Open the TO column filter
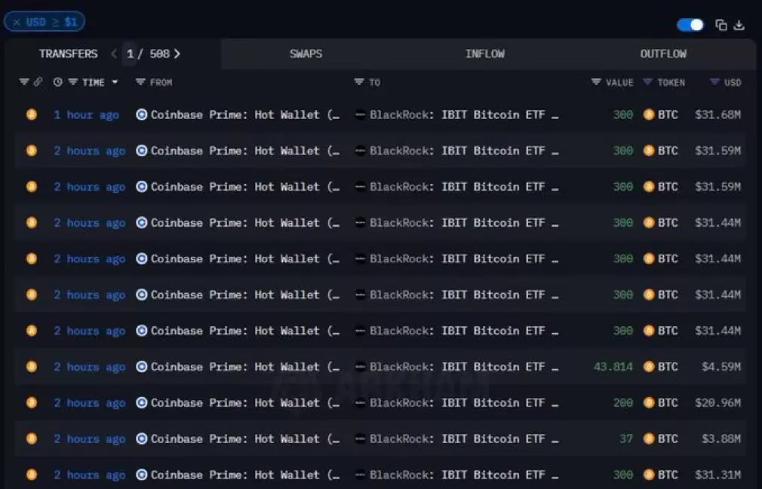 (359, 82)
